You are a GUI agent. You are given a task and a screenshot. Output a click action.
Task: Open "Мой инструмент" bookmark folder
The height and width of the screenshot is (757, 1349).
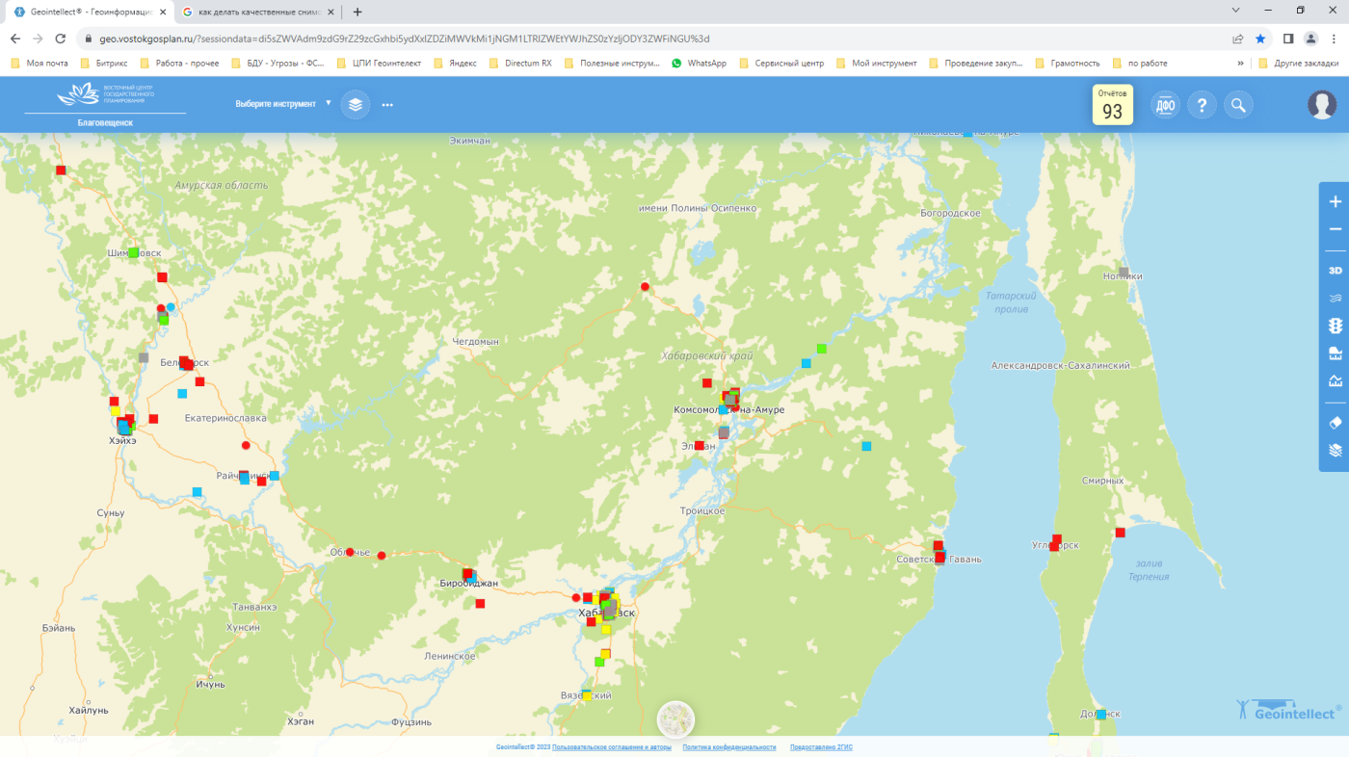point(876,63)
